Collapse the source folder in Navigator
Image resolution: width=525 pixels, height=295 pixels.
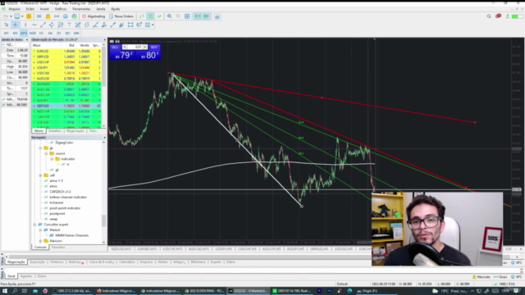pyautogui.click(x=46, y=153)
